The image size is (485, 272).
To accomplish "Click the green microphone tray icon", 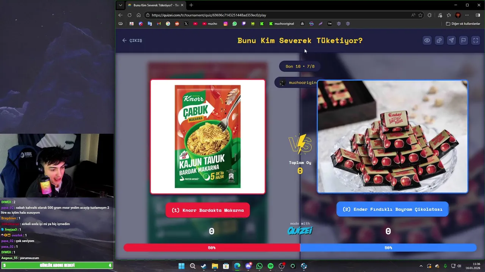I will click(x=445, y=266).
